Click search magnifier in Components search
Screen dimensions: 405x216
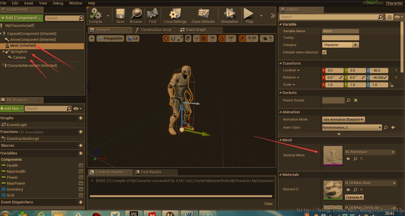[81, 18]
